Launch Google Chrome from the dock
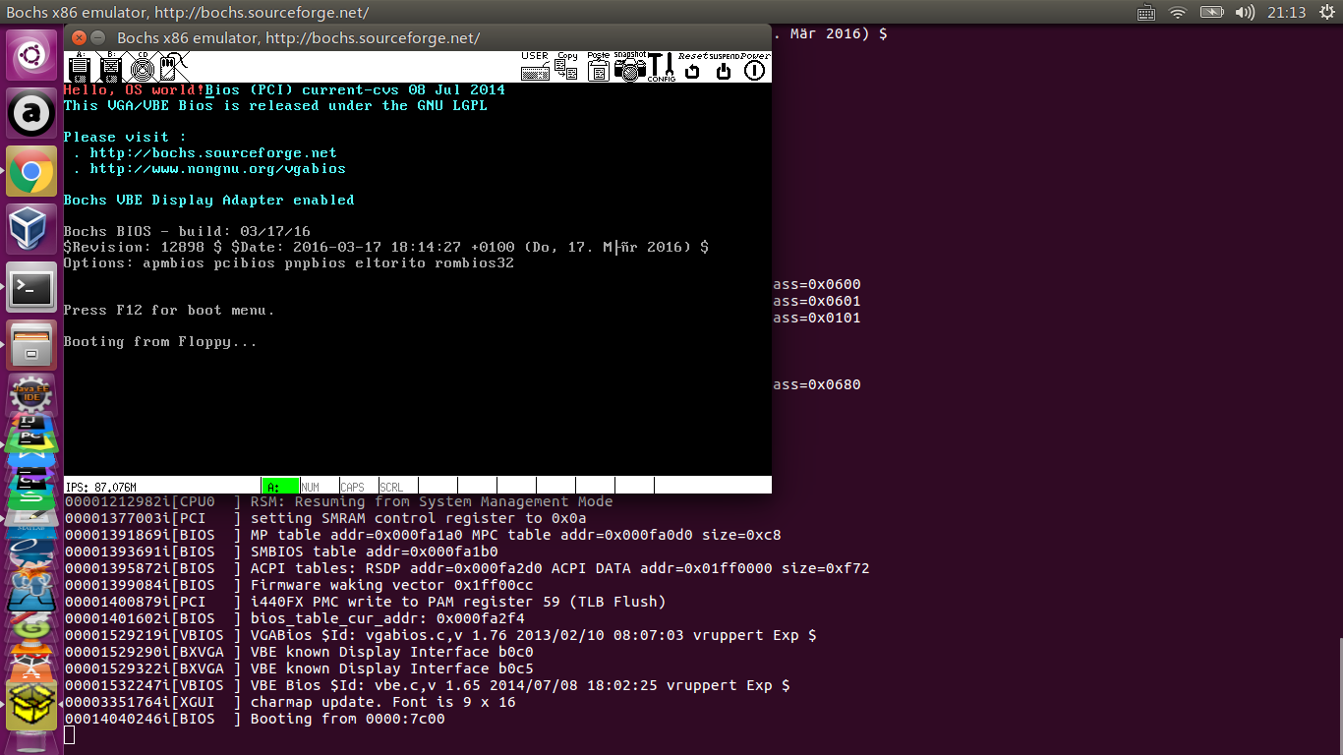The width and height of the screenshot is (1343, 755). [31, 172]
